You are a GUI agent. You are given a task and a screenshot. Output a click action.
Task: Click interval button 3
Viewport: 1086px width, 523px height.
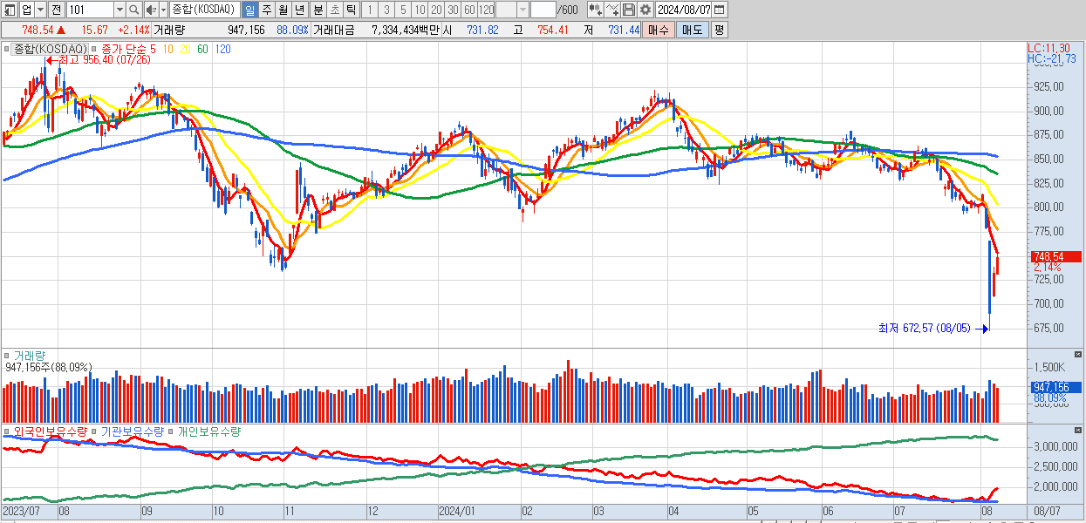coord(386,10)
